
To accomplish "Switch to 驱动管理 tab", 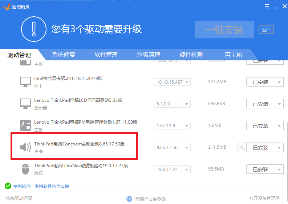I will [19, 55].
